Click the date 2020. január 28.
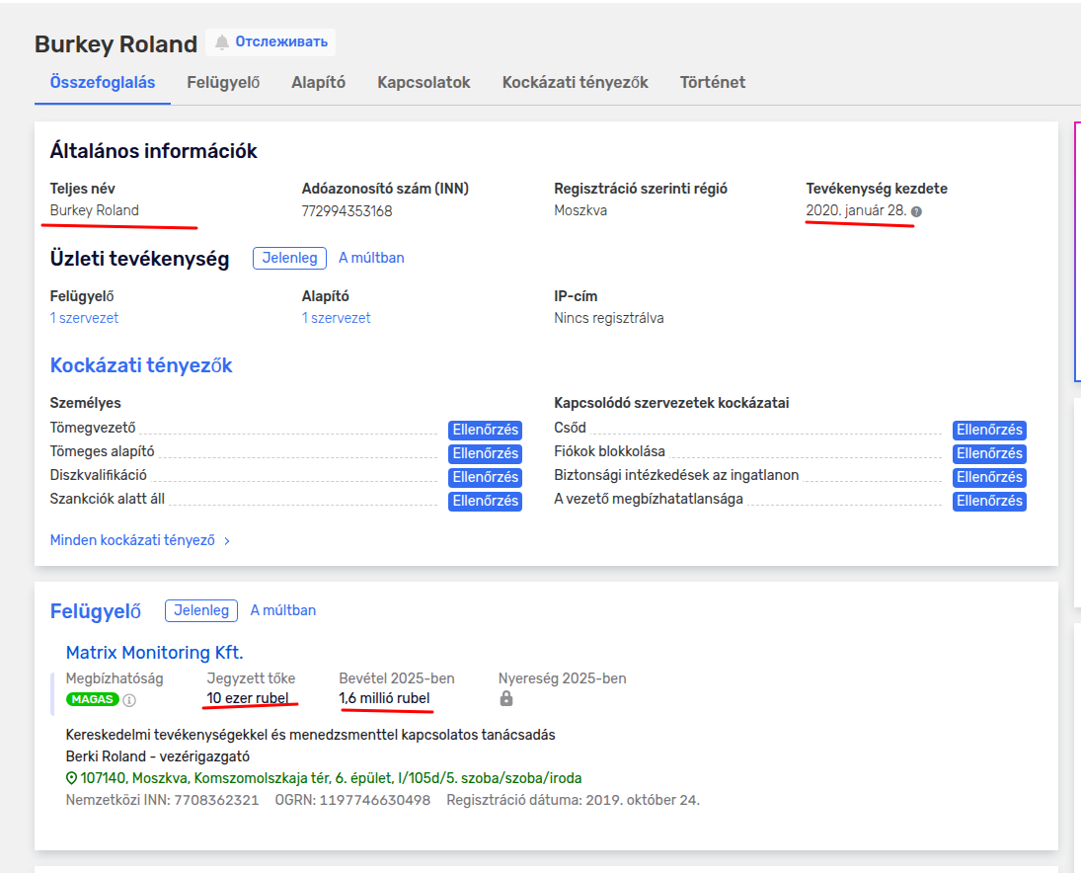 [x=856, y=211]
